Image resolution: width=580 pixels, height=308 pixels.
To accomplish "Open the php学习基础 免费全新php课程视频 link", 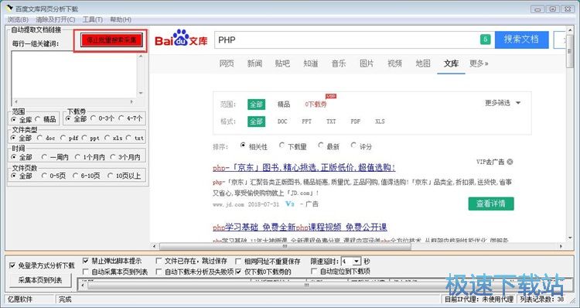I will pos(300,227).
